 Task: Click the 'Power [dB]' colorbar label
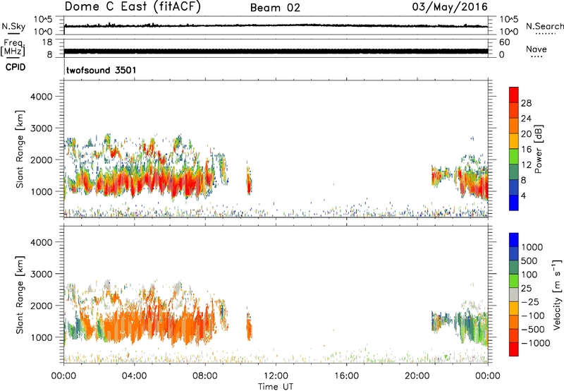tap(539, 149)
